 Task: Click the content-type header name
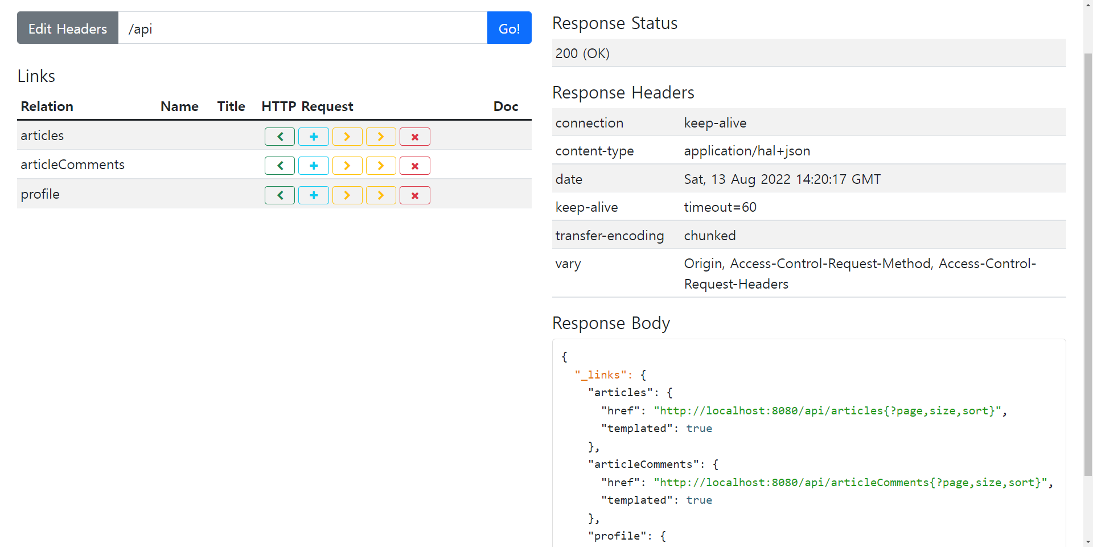[x=594, y=151]
